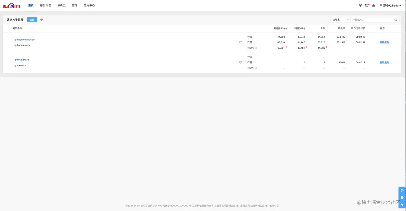The width and height of the screenshot is (406, 211).
Task: Click the 操作 column header
Action: coord(382,28)
